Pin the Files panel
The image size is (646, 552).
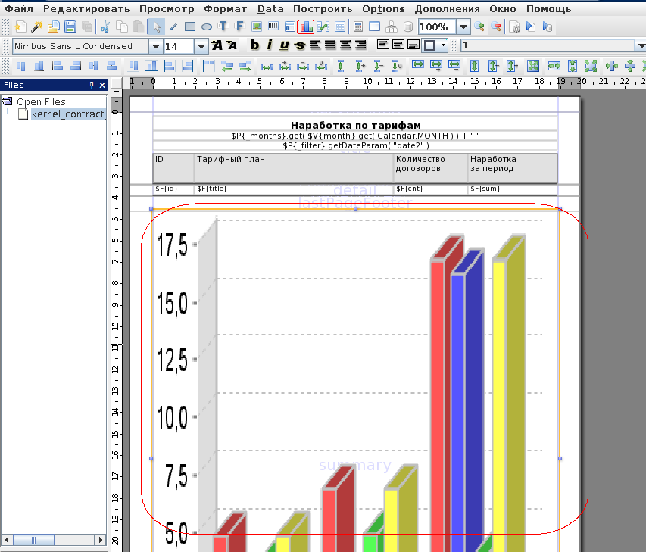coord(92,85)
